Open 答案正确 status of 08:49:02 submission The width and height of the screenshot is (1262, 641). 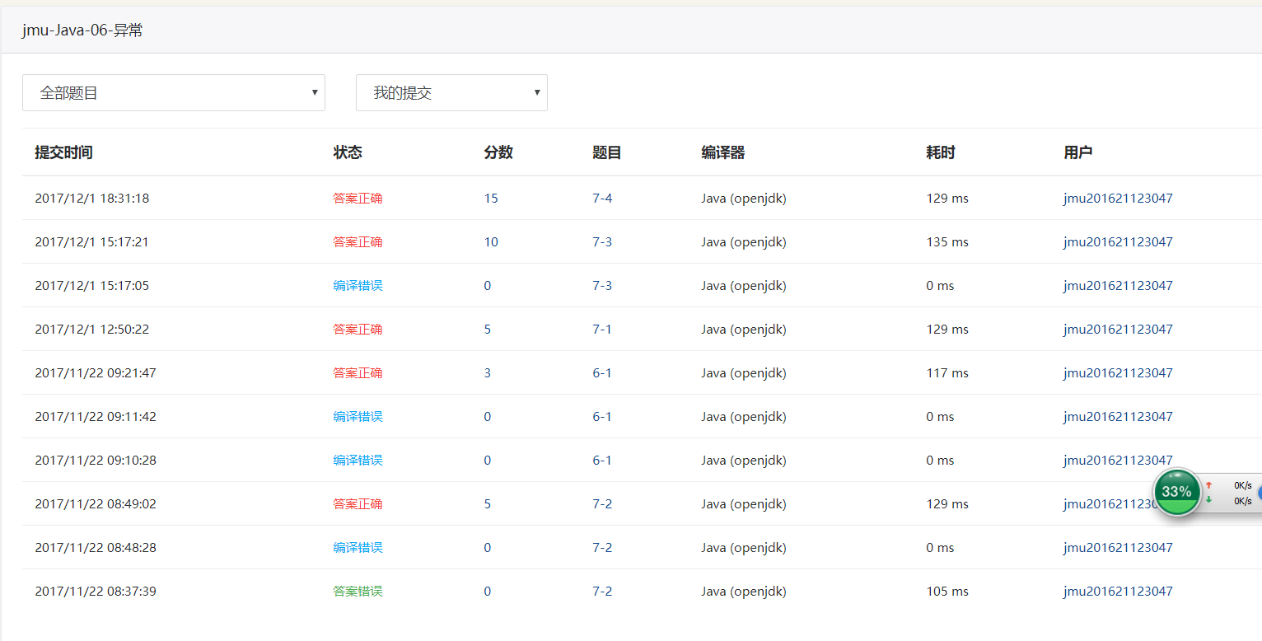[x=358, y=504]
